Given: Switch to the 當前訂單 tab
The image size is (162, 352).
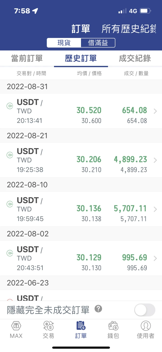Looking at the screenshot, I should coord(27,58).
